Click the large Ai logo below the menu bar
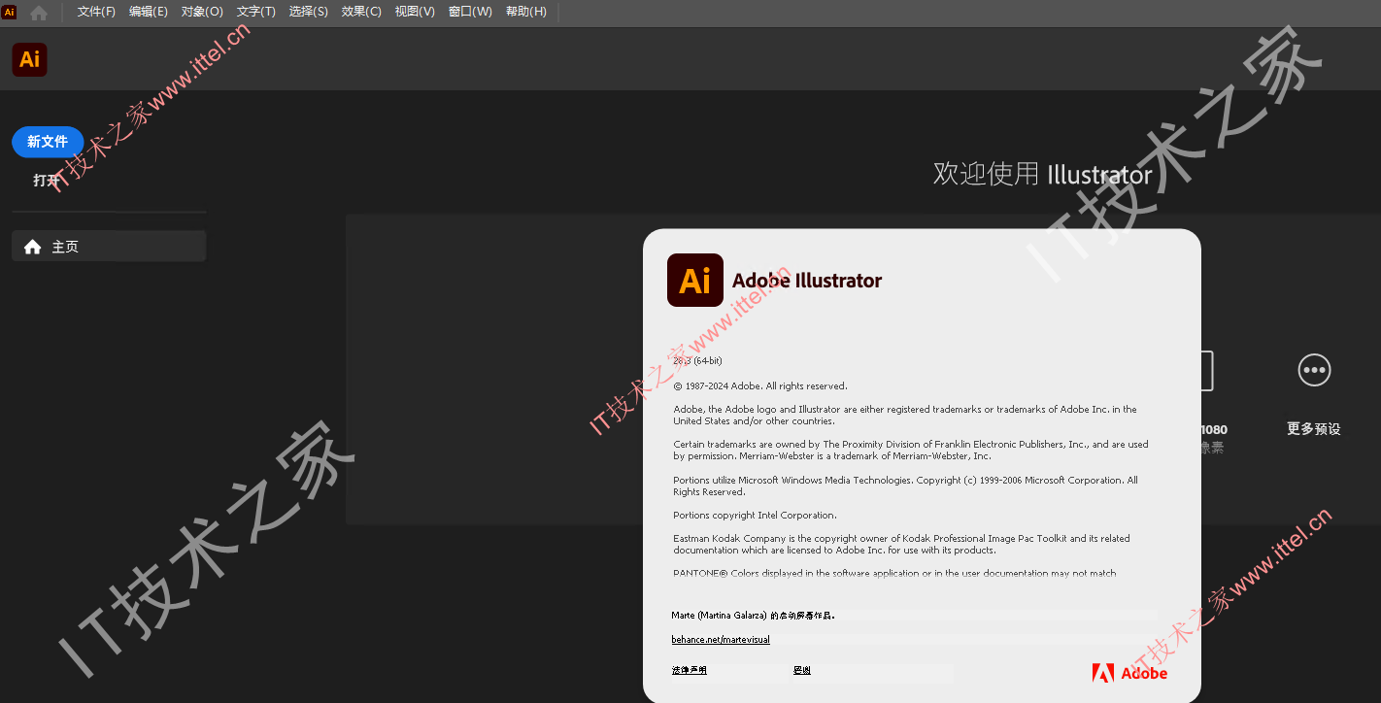 point(30,59)
